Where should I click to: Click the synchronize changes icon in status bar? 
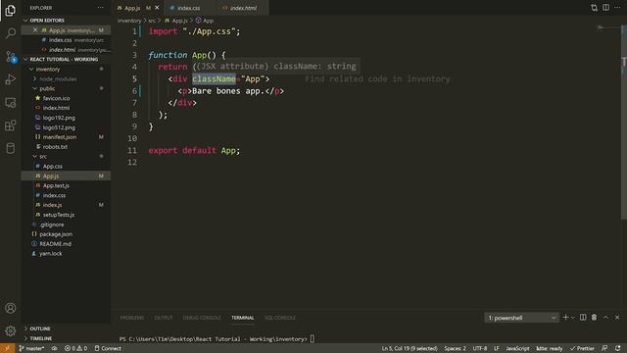[55, 348]
